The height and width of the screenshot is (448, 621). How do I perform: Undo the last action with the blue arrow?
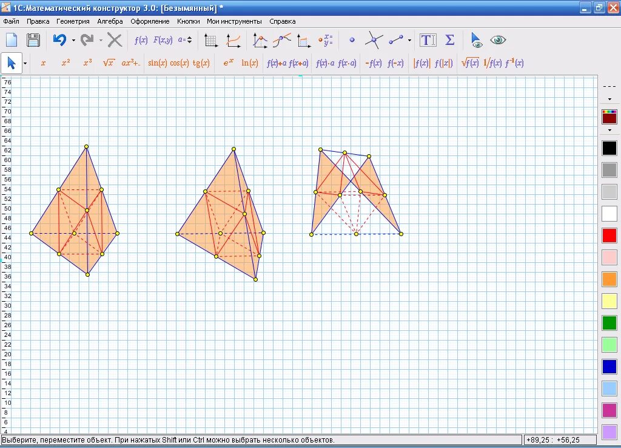(x=60, y=40)
